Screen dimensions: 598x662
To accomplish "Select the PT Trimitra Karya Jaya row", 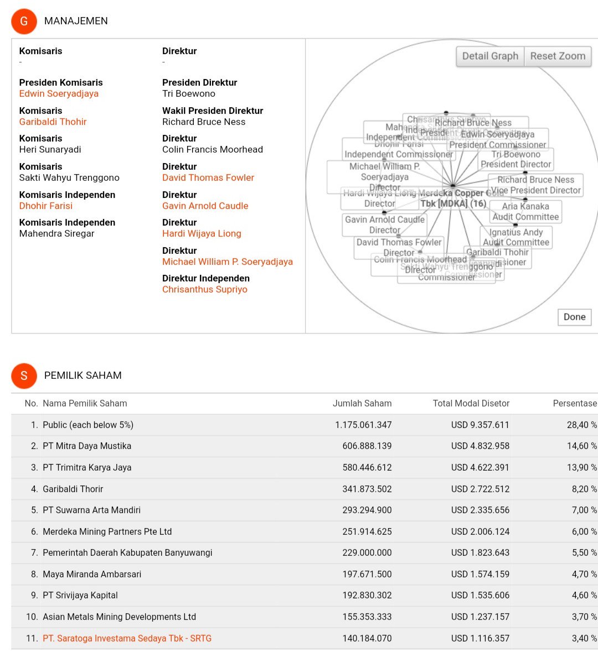I will coord(305,468).
